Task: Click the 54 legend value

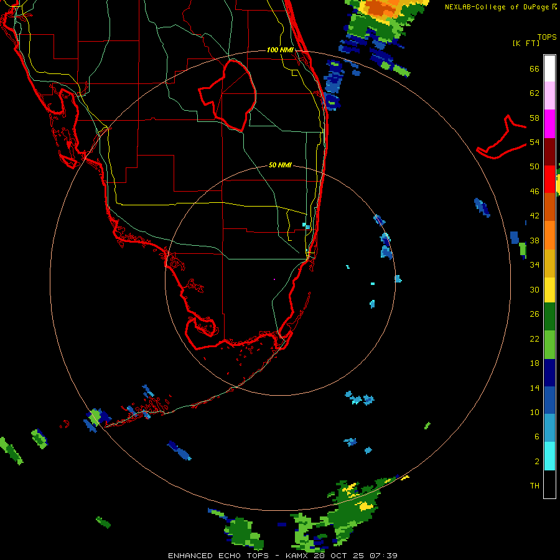Action: 534,142
